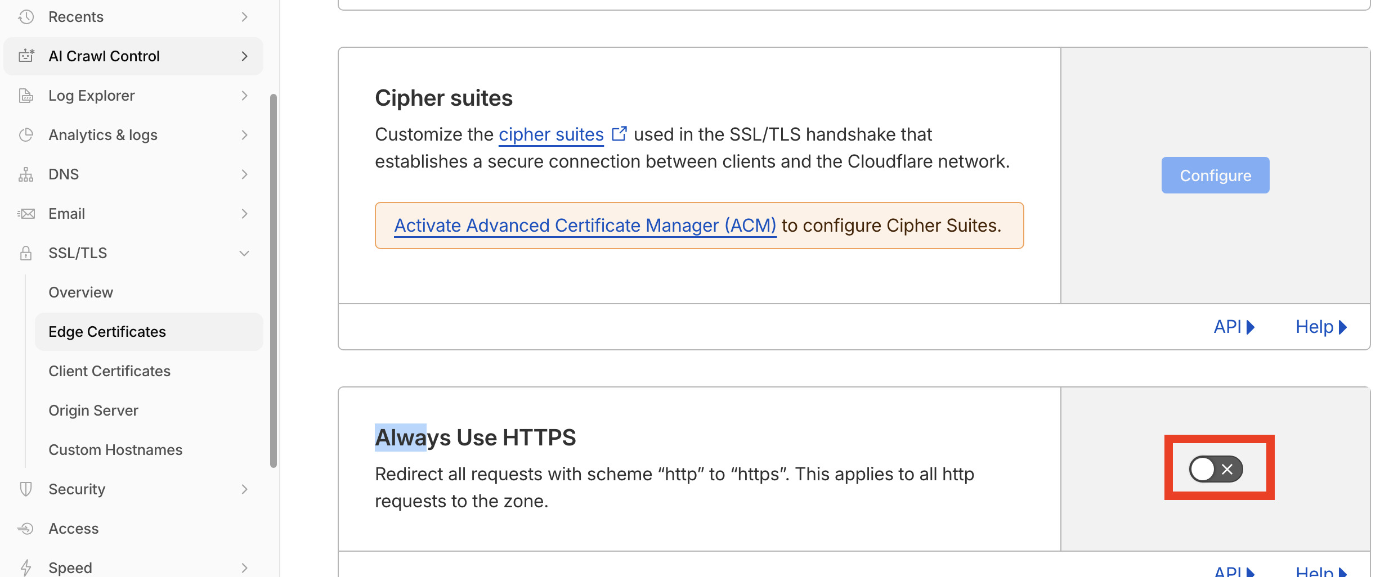Click the Recents clock icon
1389x577 pixels.
(x=26, y=17)
